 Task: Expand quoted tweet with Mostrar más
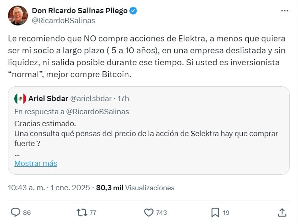pyautogui.click(x=36, y=164)
